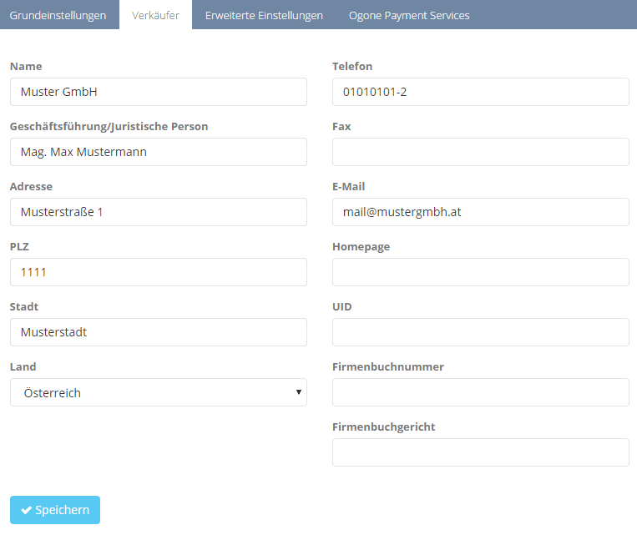The width and height of the screenshot is (637, 535).
Task: Open the Land dropdown showing Österreich
Action: click(x=159, y=392)
